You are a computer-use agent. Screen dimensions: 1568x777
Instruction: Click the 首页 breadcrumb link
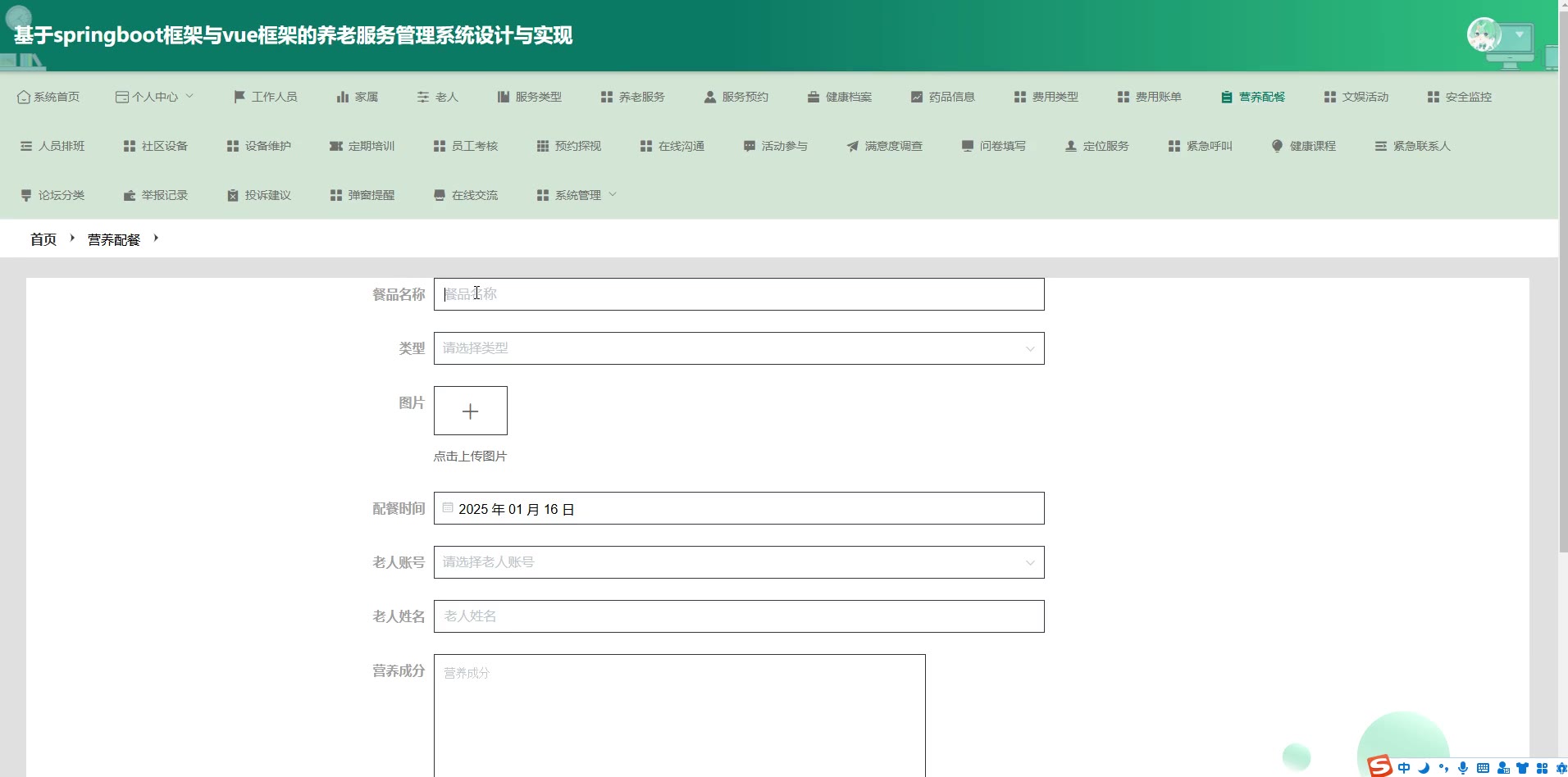(x=43, y=239)
